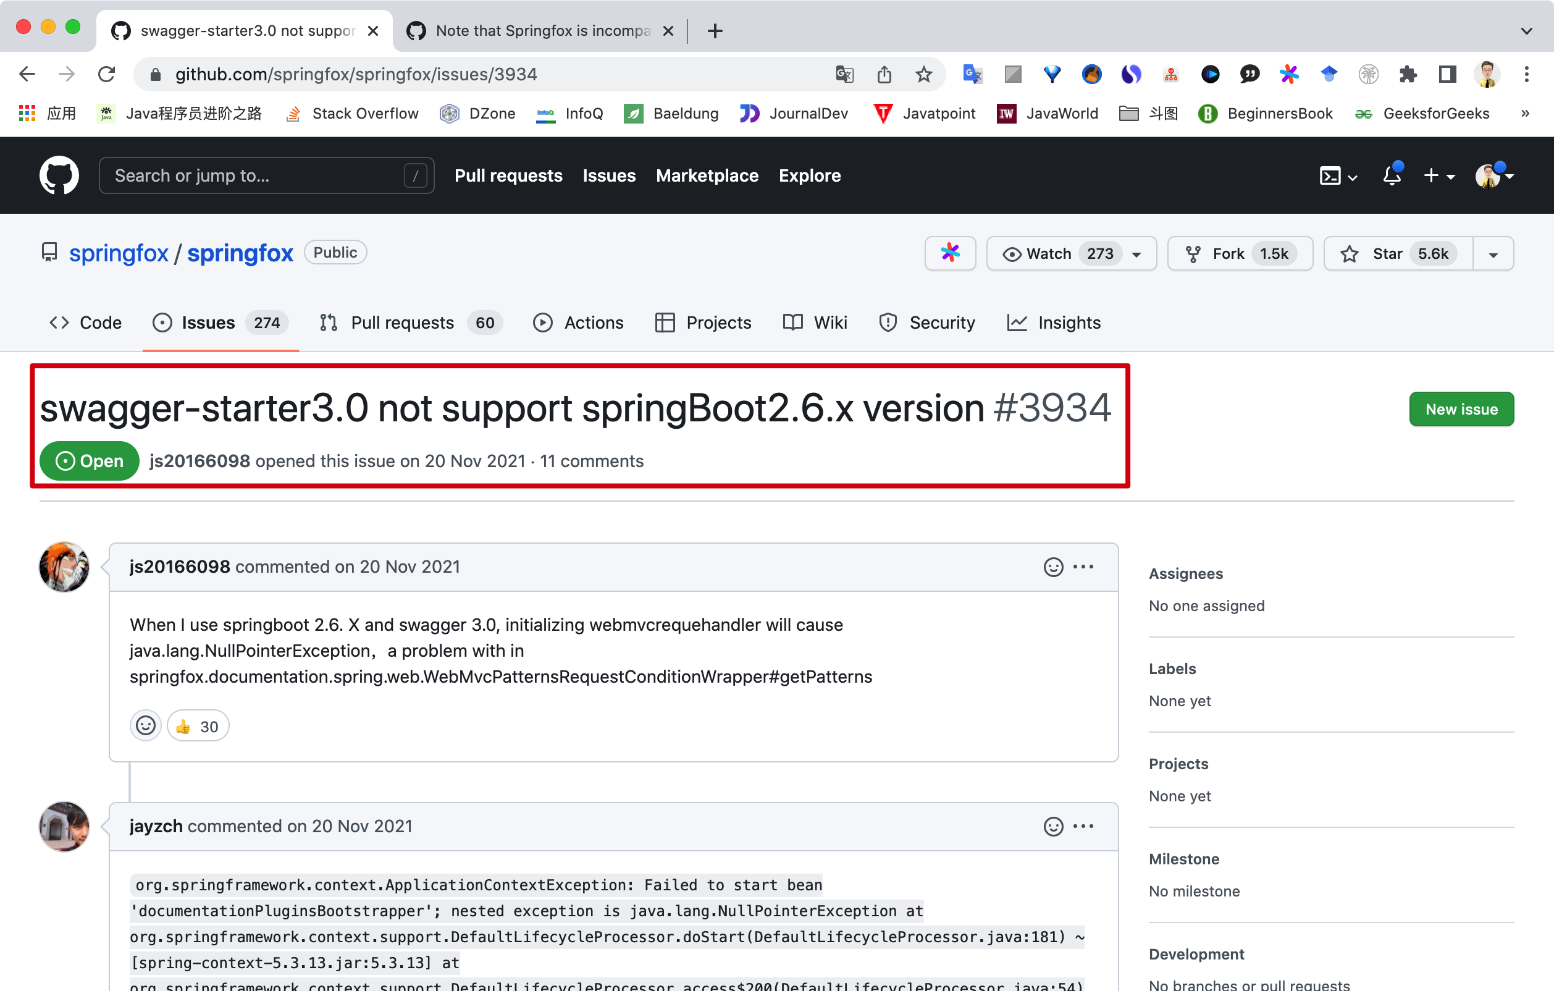The height and width of the screenshot is (991, 1554).
Task: Open the notifications bell
Action: pos(1392,175)
